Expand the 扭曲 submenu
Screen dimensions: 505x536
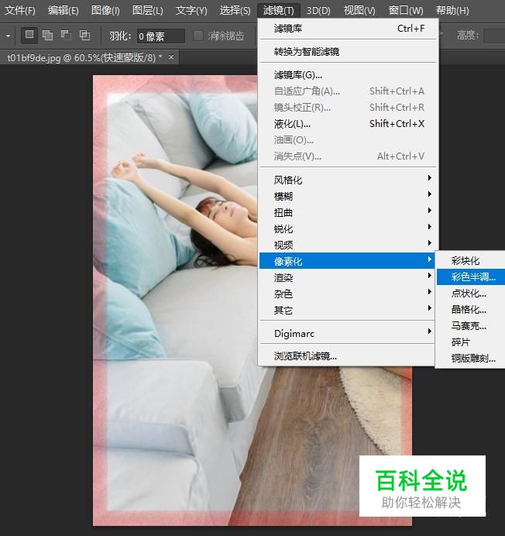[348, 212]
